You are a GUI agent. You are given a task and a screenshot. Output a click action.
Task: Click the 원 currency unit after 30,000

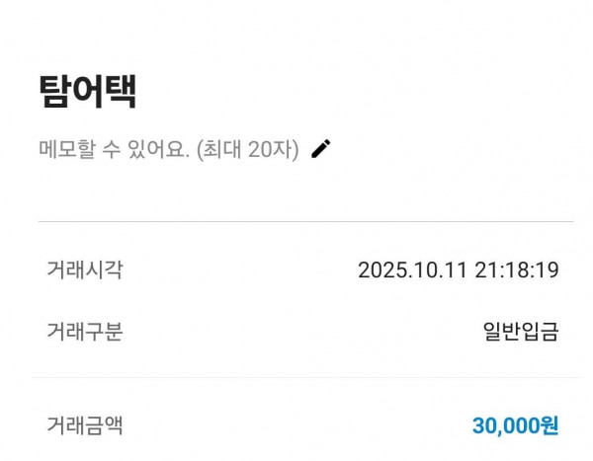pyautogui.click(x=549, y=426)
